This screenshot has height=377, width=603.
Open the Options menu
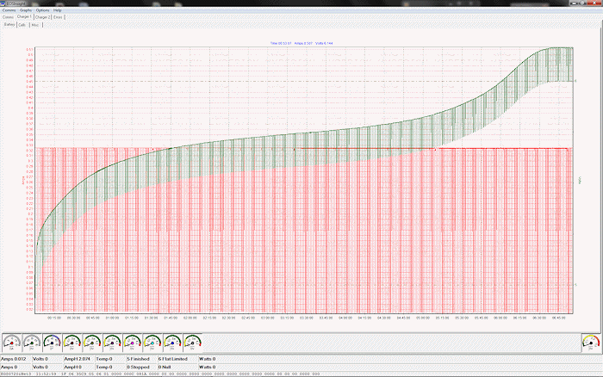pyautogui.click(x=43, y=9)
